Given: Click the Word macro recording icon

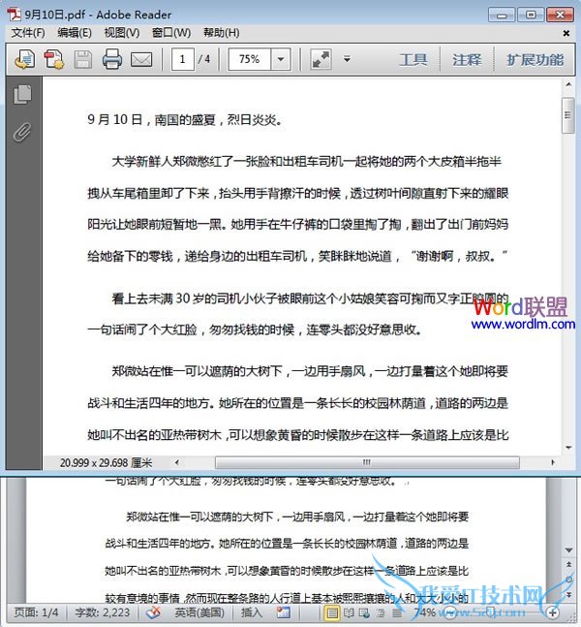Looking at the screenshot, I should coord(284,612).
